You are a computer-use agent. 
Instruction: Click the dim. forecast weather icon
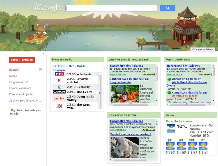coord(203,146)
